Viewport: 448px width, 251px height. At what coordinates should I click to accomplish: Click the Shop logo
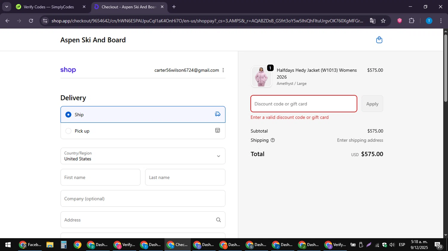click(68, 70)
